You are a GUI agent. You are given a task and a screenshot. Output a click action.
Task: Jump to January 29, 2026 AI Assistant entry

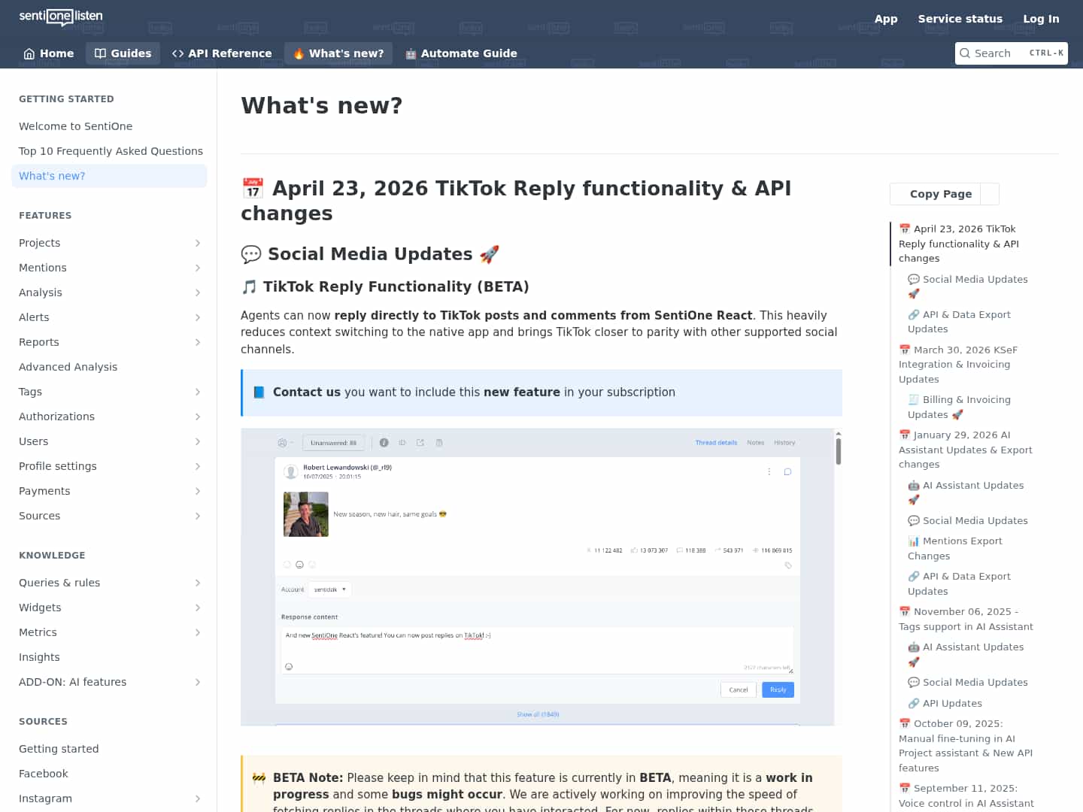point(966,450)
